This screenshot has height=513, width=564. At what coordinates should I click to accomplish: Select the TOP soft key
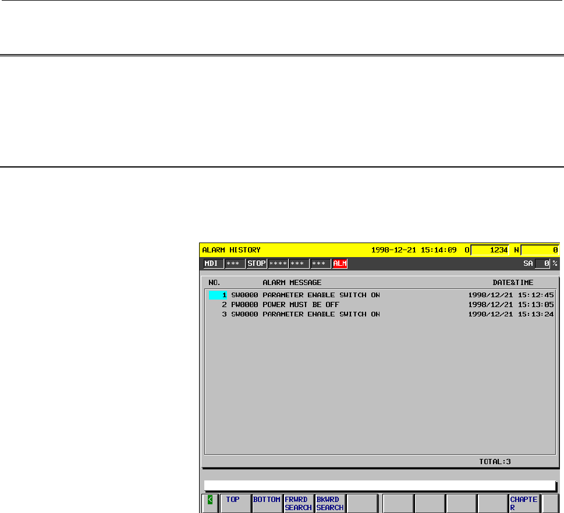(x=235, y=503)
